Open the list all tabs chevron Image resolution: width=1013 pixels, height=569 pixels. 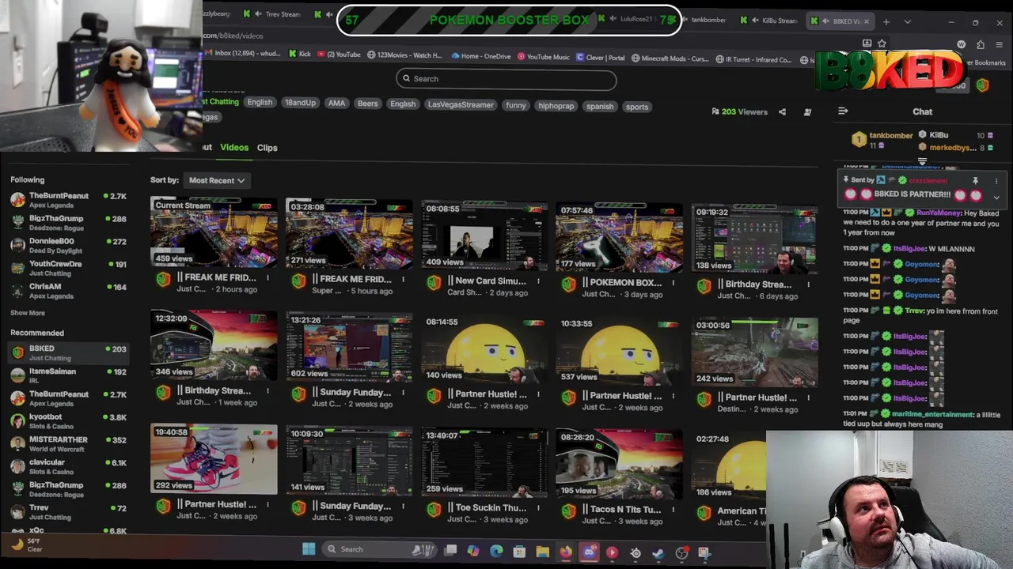pyautogui.click(x=907, y=22)
